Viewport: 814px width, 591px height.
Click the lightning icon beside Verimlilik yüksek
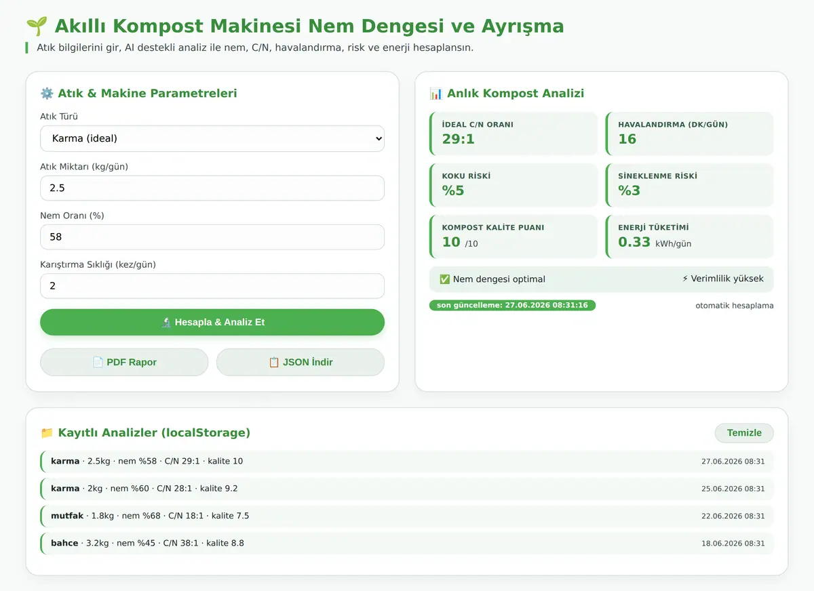685,279
